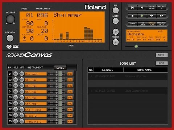
Task: Fast-forward the song
Action: click(161, 16)
